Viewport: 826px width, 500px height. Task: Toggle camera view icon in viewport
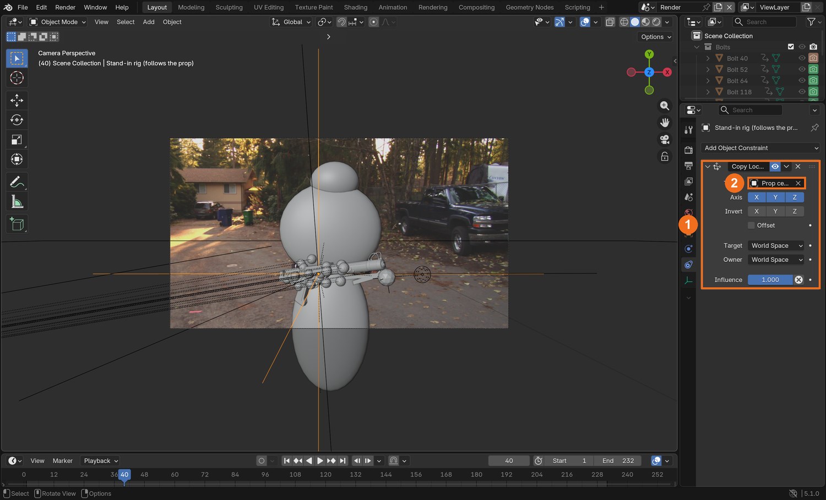665,140
